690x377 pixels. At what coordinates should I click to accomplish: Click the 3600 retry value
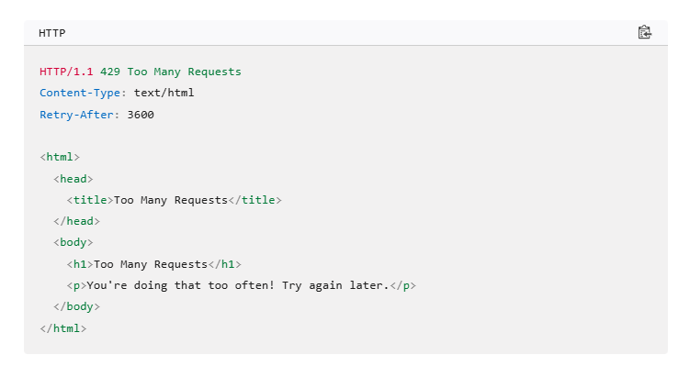[141, 115]
